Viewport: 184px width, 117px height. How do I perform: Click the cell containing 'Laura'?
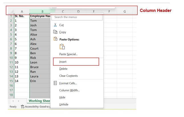tap(40, 76)
